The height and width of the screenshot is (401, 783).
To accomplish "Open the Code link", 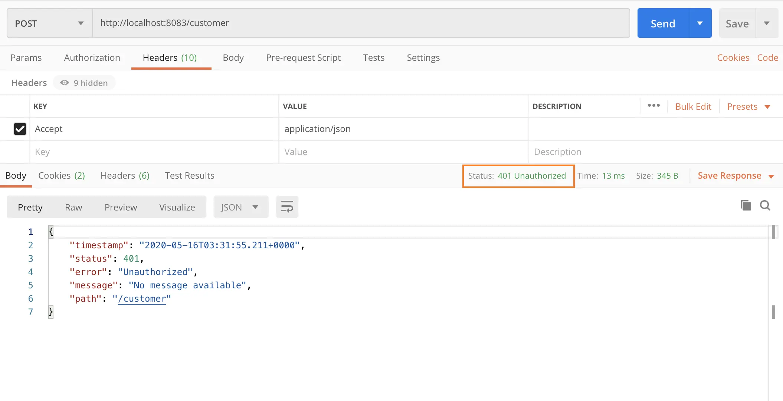I will (x=768, y=58).
